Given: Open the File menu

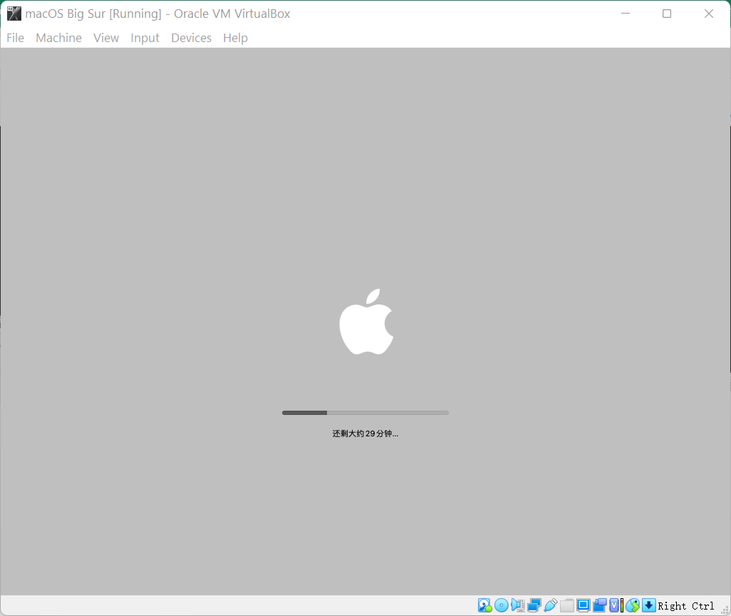Looking at the screenshot, I should click(x=16, y=38).
